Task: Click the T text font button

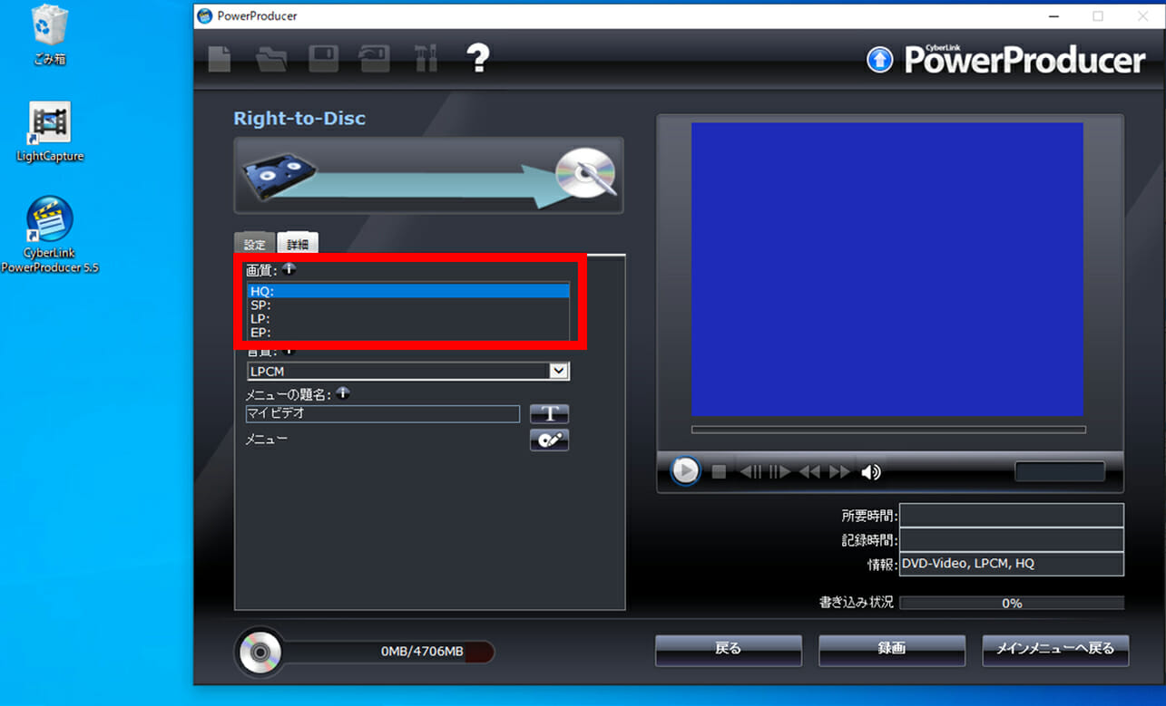Action: [x=549, y=413]
